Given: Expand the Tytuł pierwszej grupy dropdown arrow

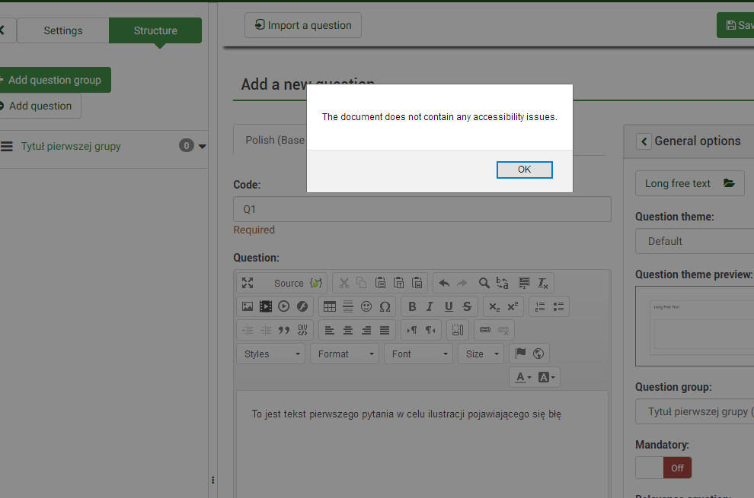Looking at the screenshot, I should 203,146.
